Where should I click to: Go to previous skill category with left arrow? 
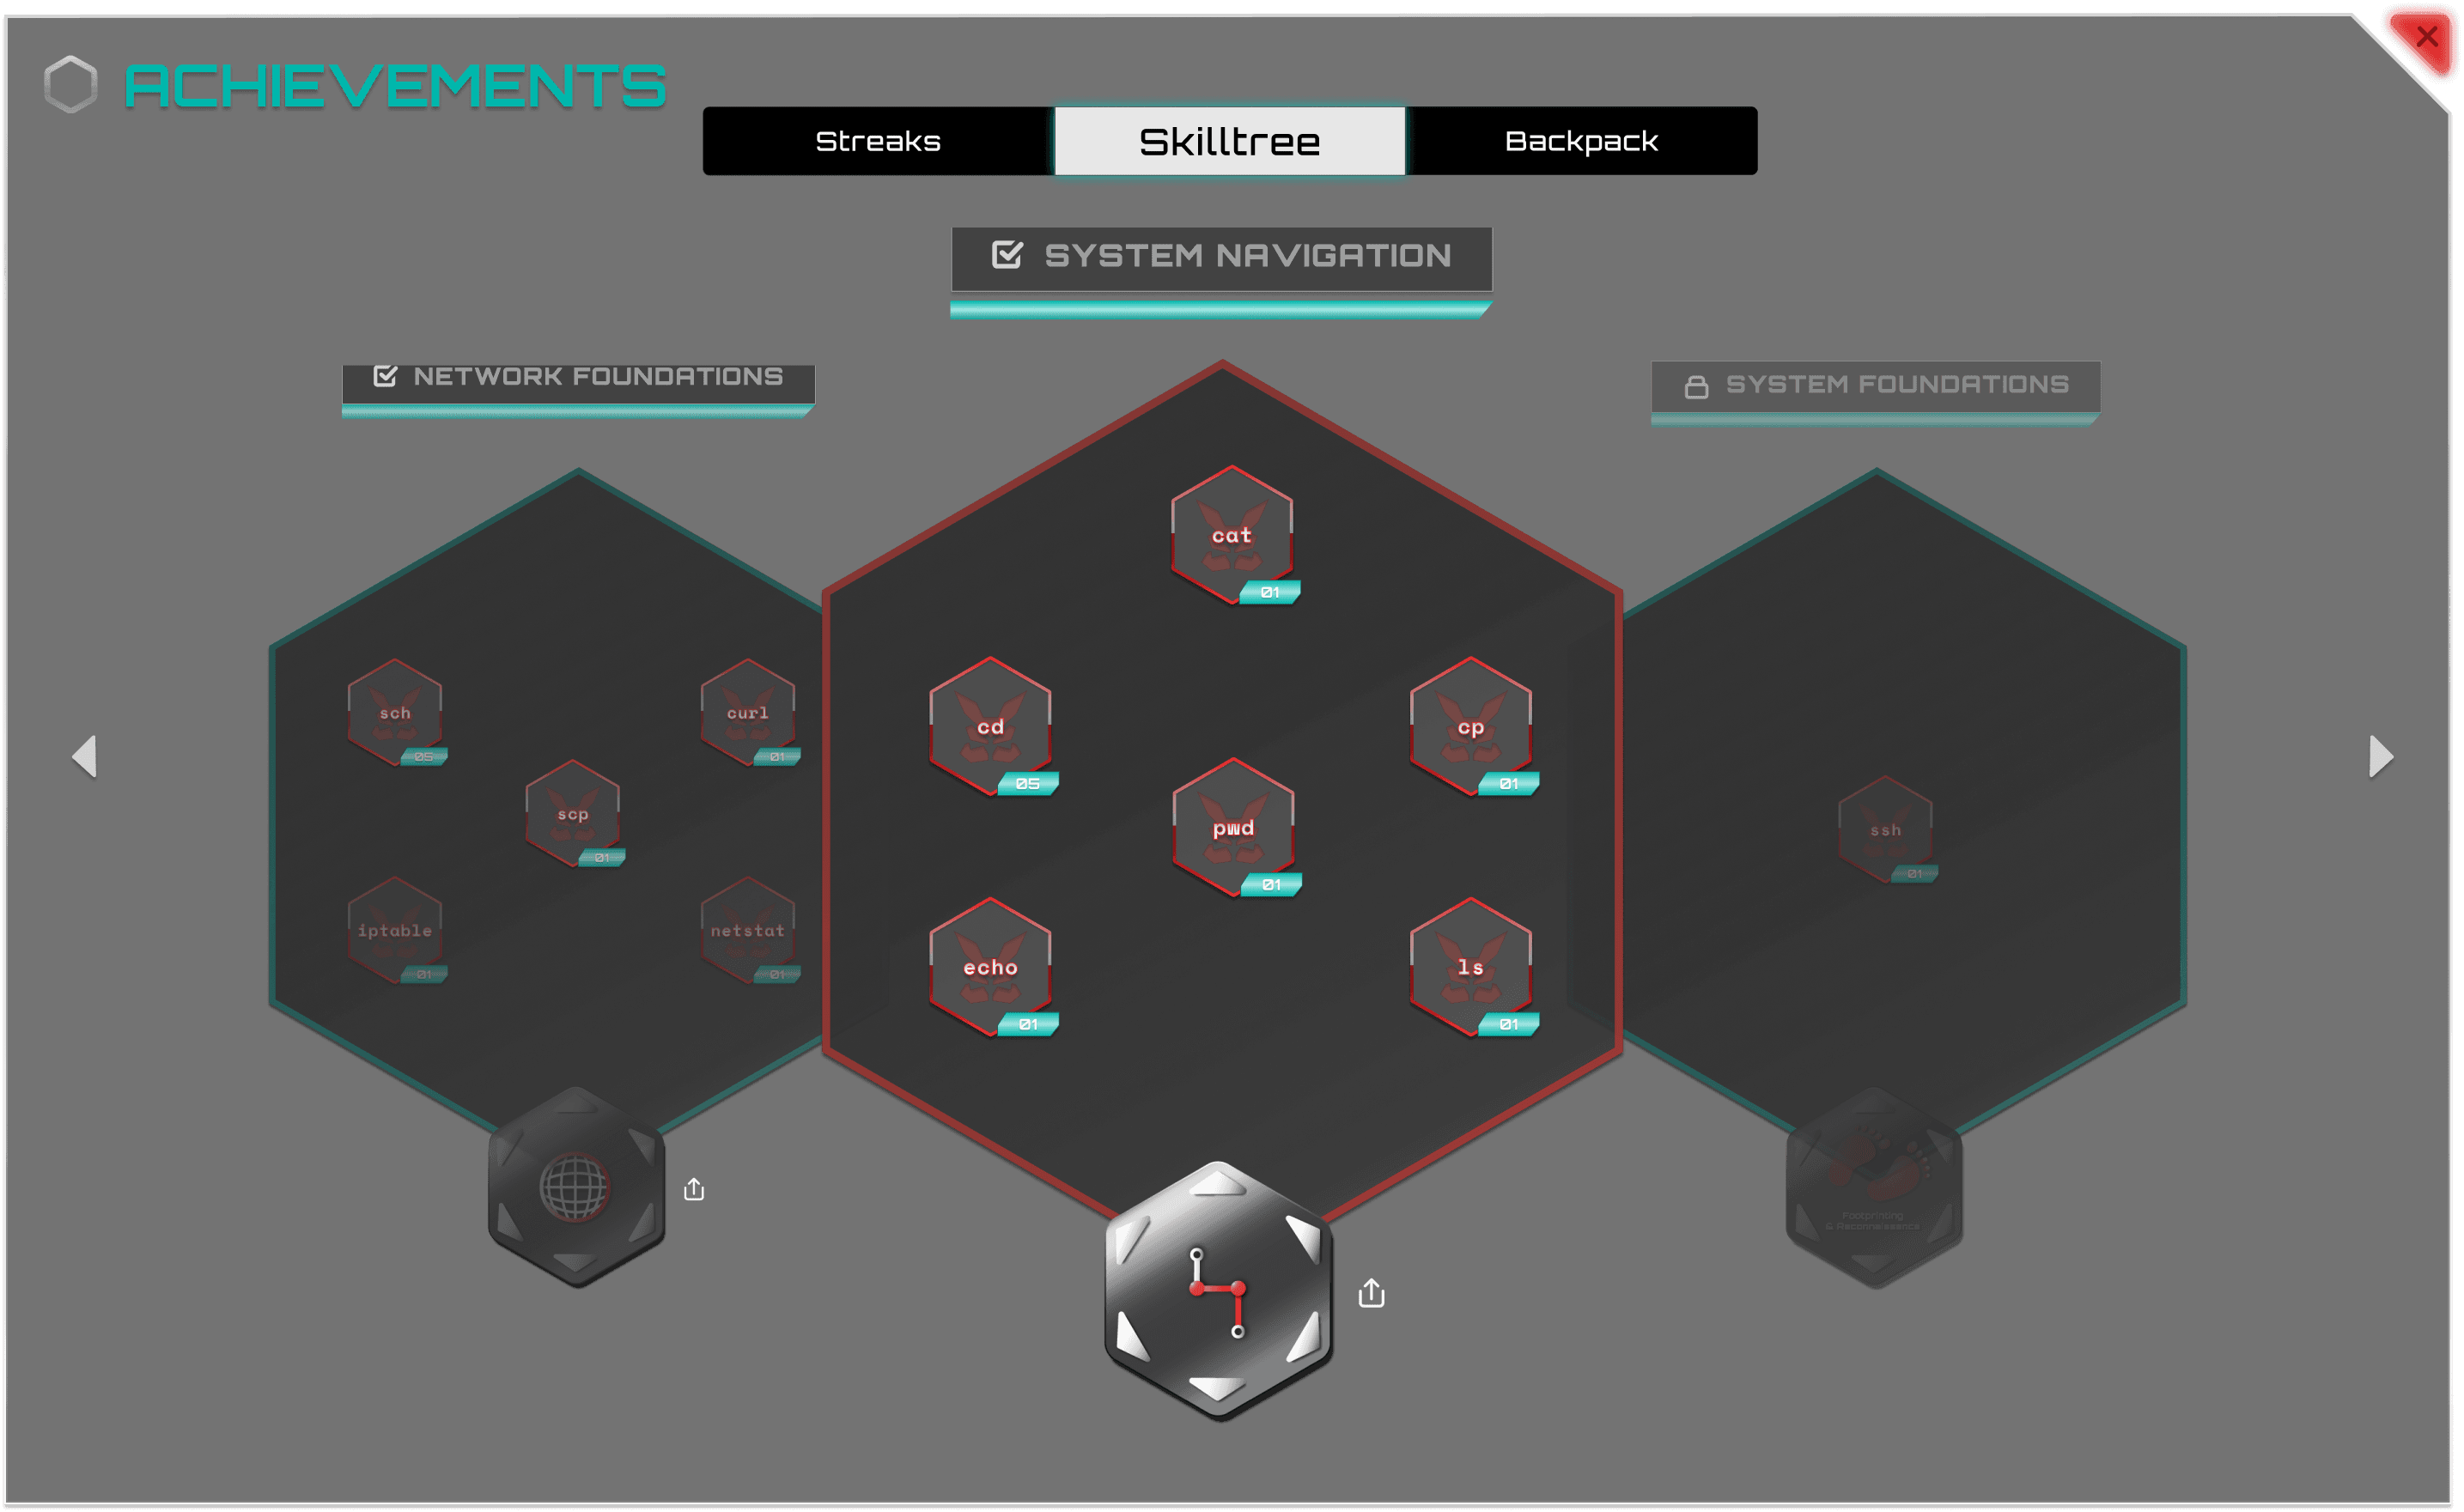[x=85, y=756]
